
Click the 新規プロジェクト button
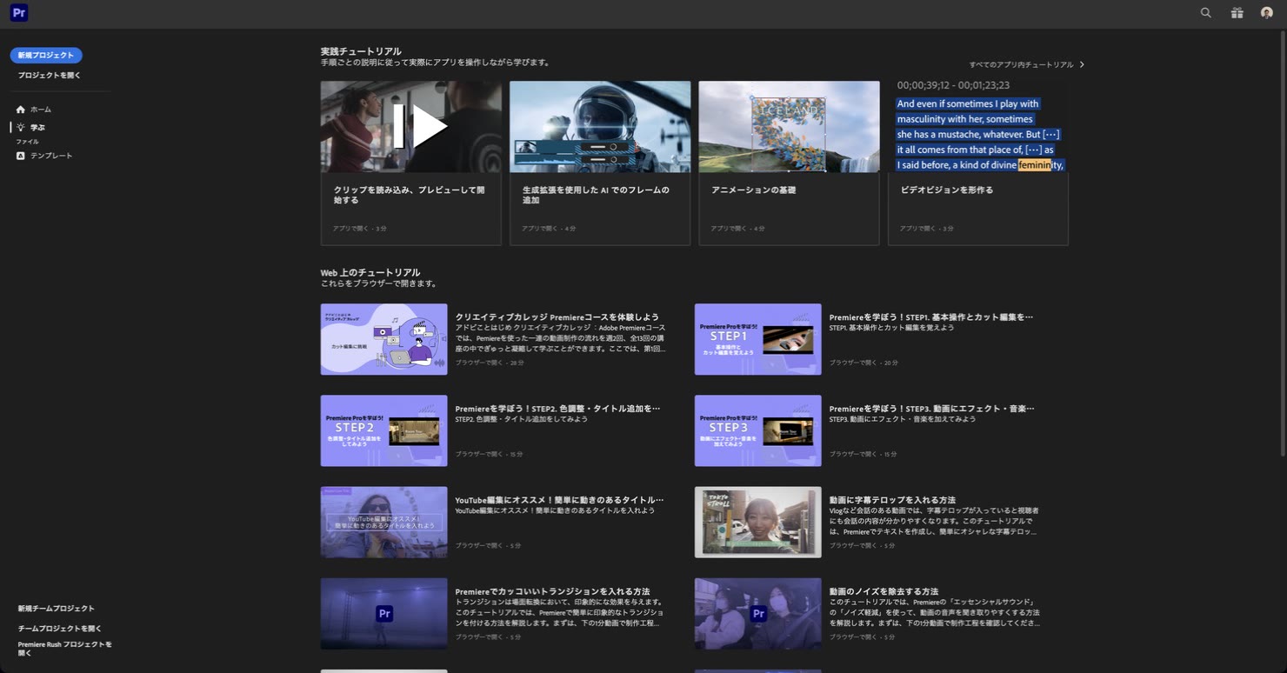coord(46,55)
